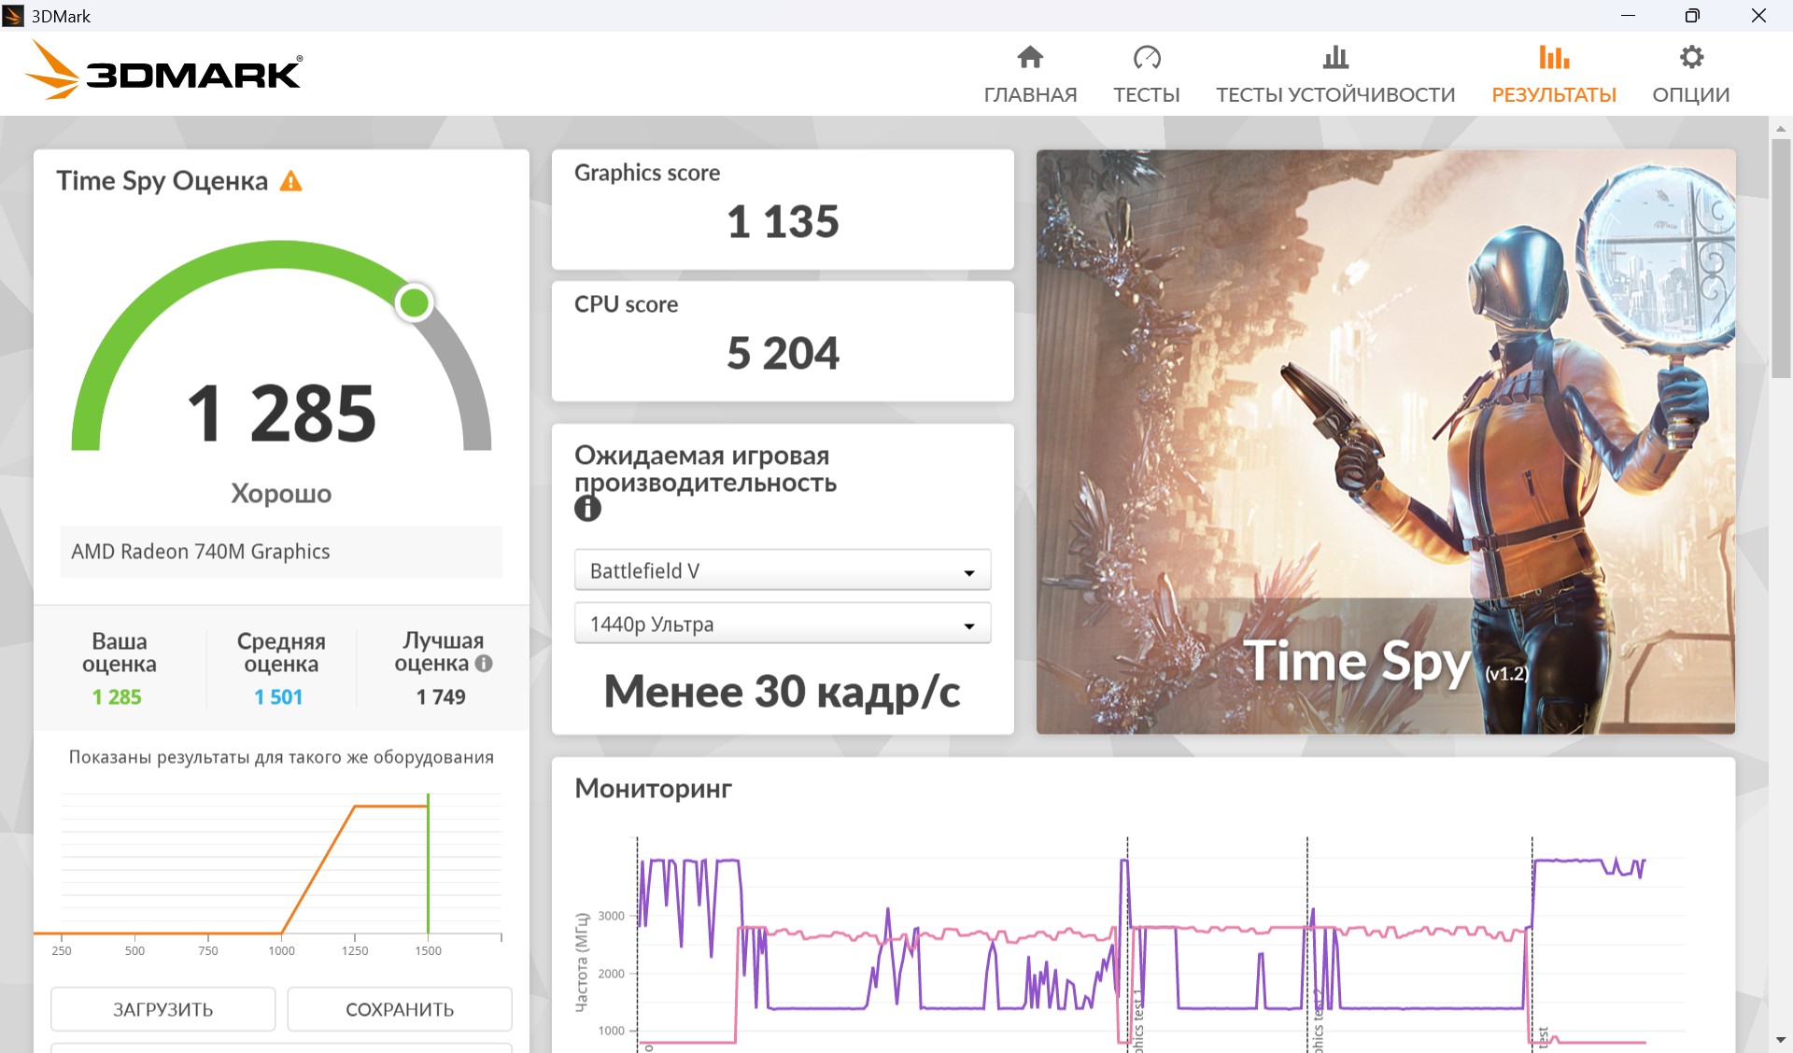Open the ОПЦИИ gear icon
The image size is (1793, 1053).
point(1691,57)
